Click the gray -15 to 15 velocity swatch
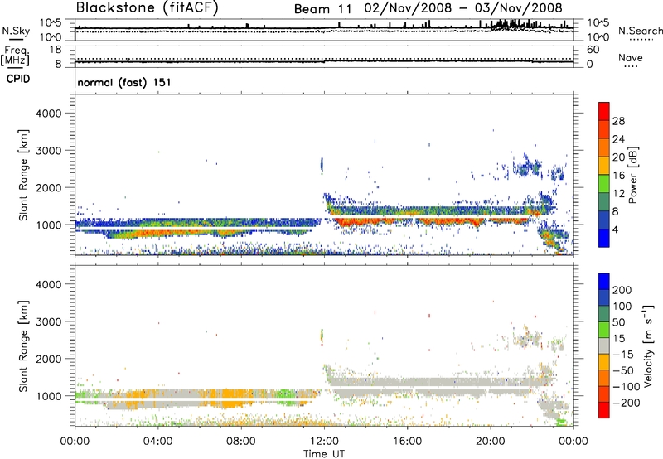Viewport: 663px width, 459px height. coord(604,345)
